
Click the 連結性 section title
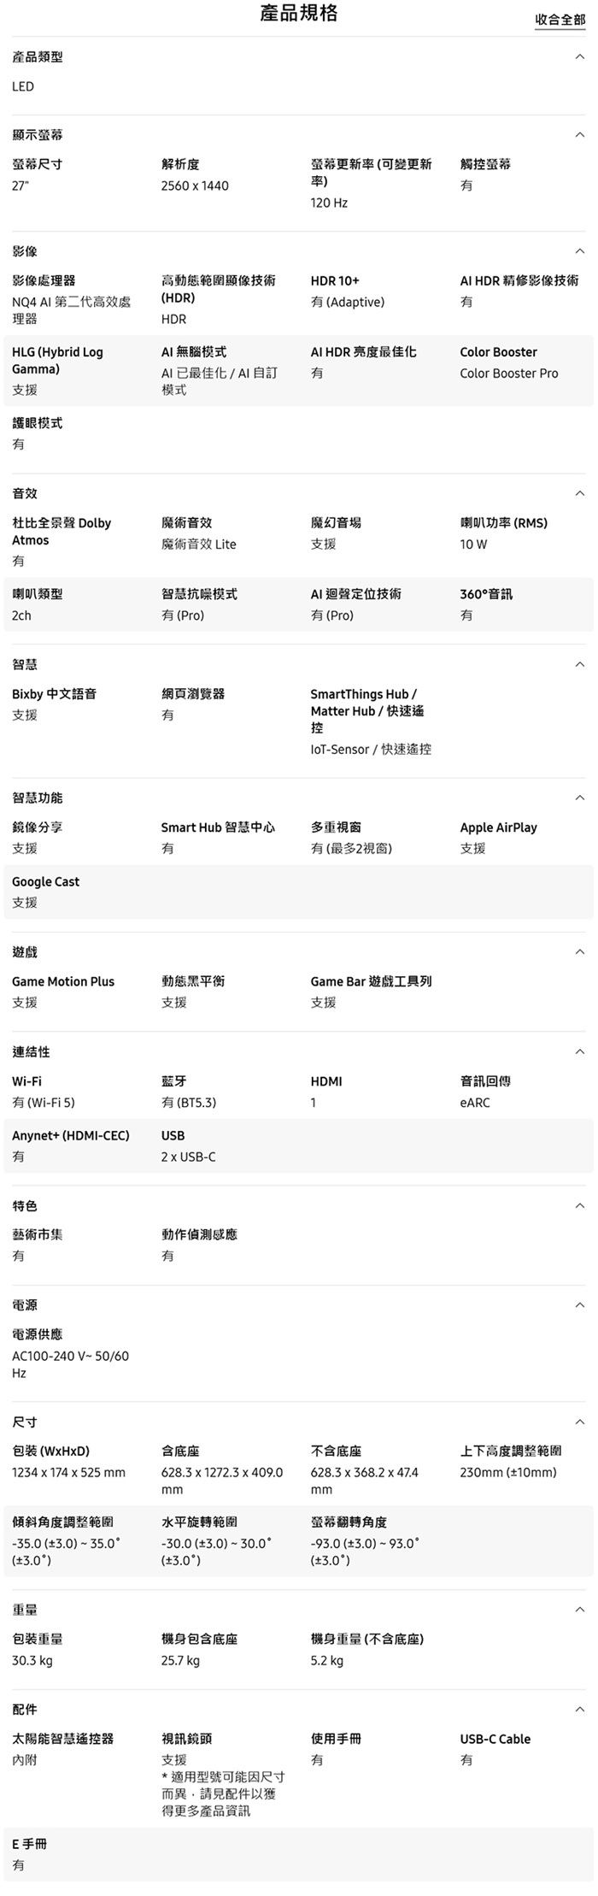31,1051
